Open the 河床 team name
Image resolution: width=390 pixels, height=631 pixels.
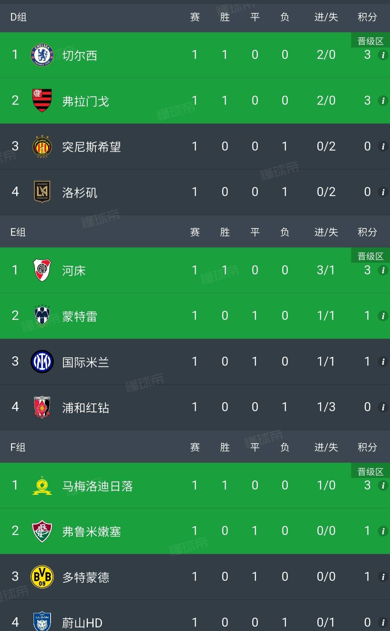click(x=74, y=271)
